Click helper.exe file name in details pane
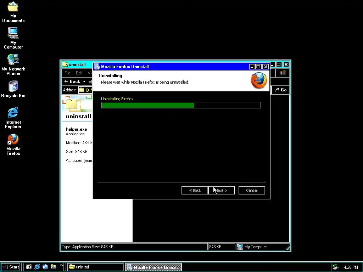The height and width of the screenshot is (272, 363). coord(77,129)
